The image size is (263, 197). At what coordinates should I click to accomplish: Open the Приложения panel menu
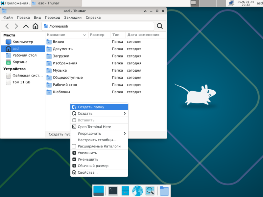pos(14,3)
